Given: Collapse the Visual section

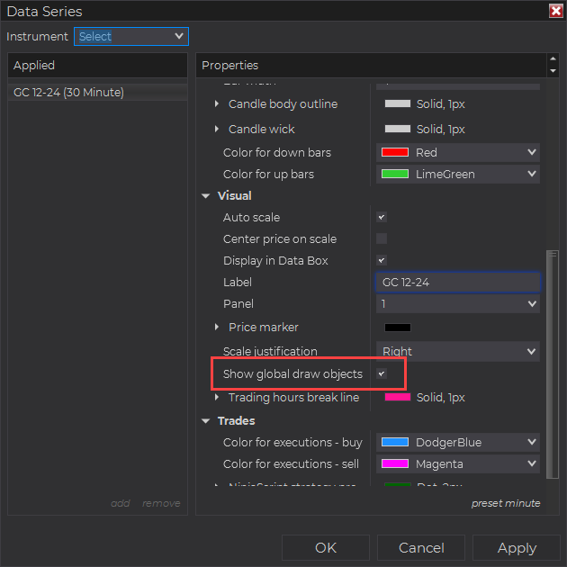Looking at the screenshot, I should [206, 196].
